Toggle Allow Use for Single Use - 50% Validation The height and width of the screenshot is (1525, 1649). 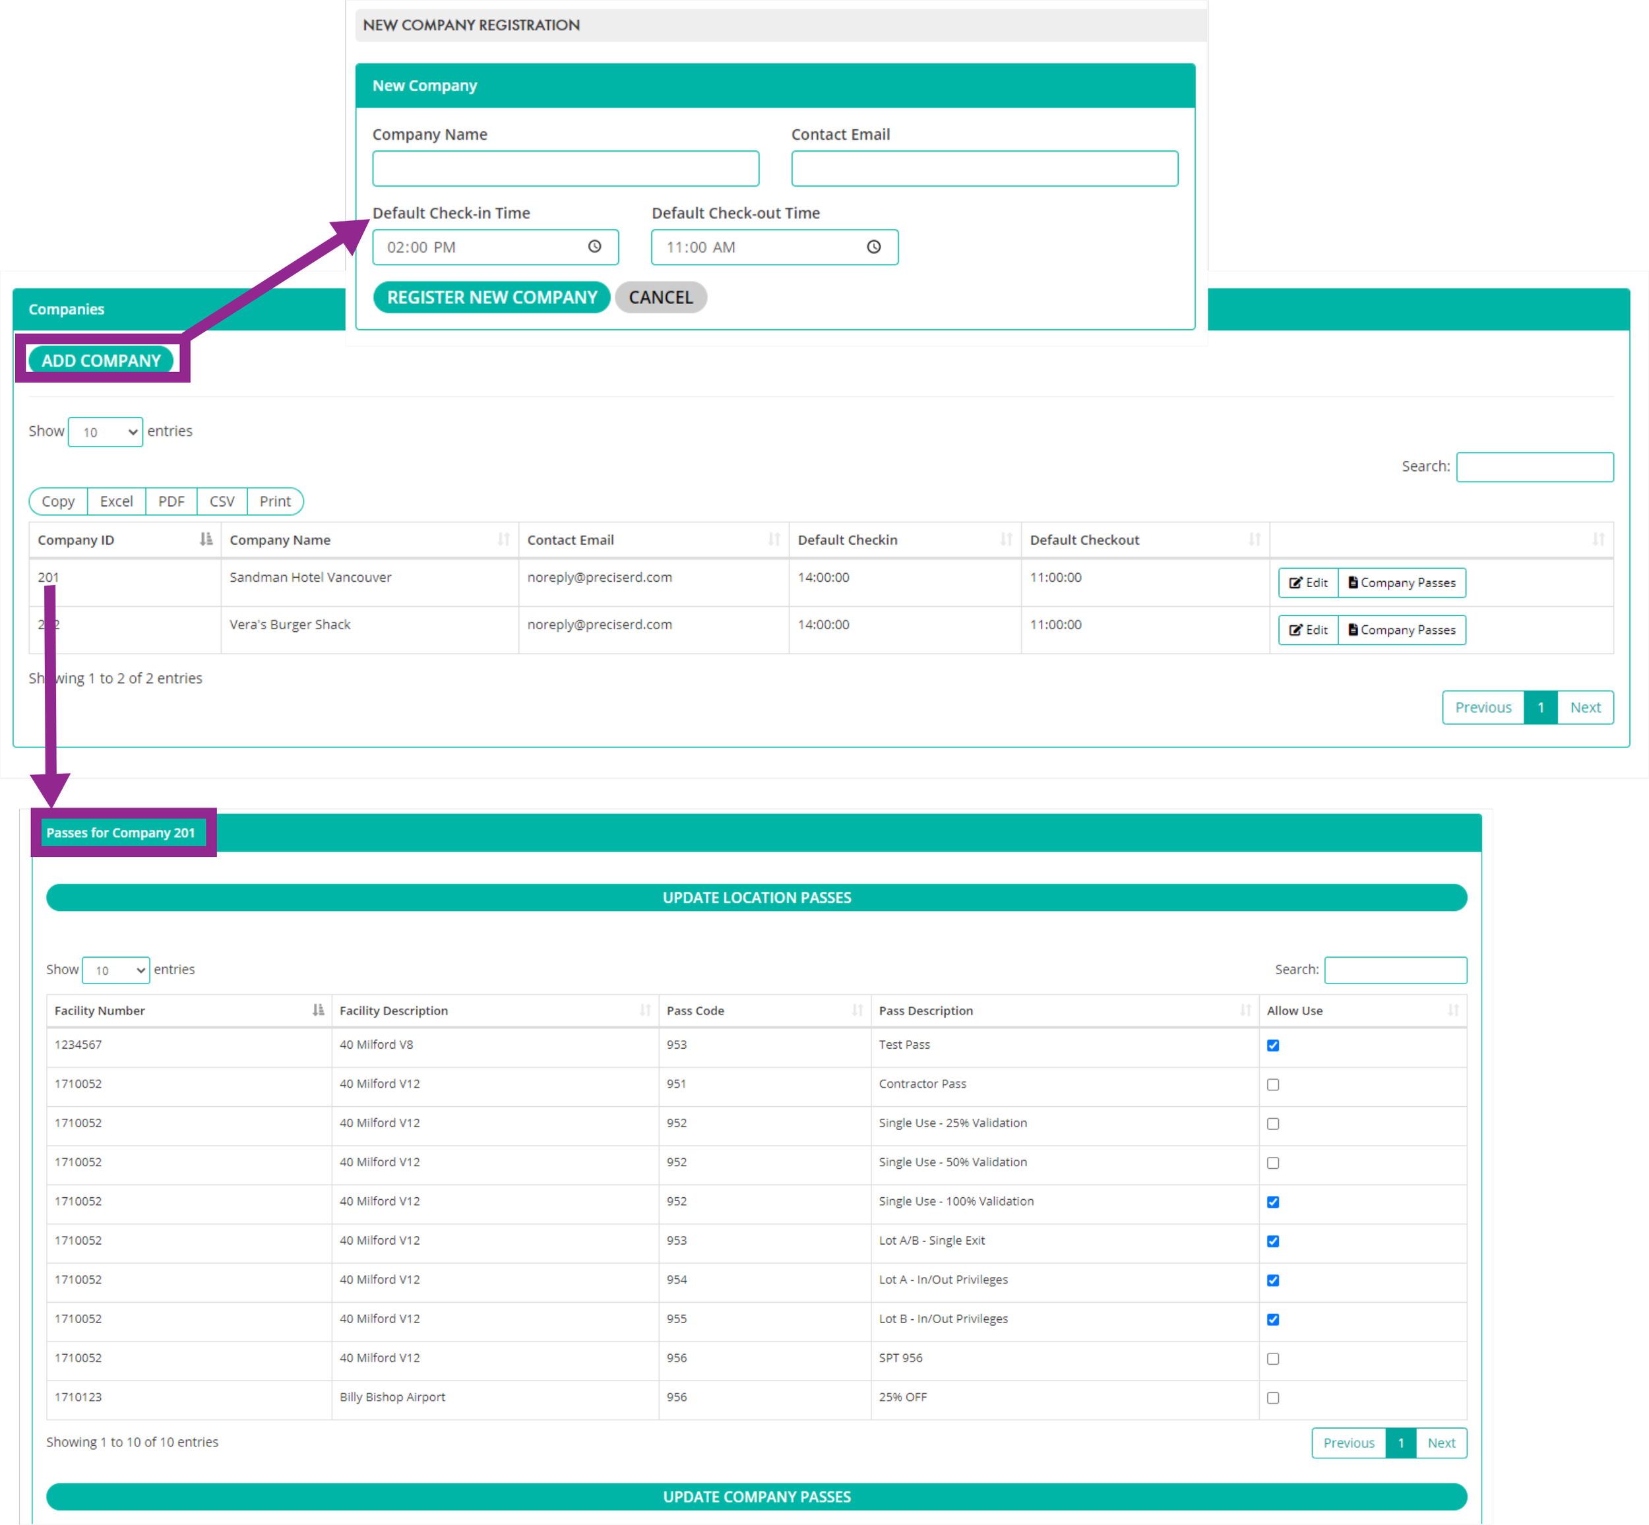click(1272, 1163)
